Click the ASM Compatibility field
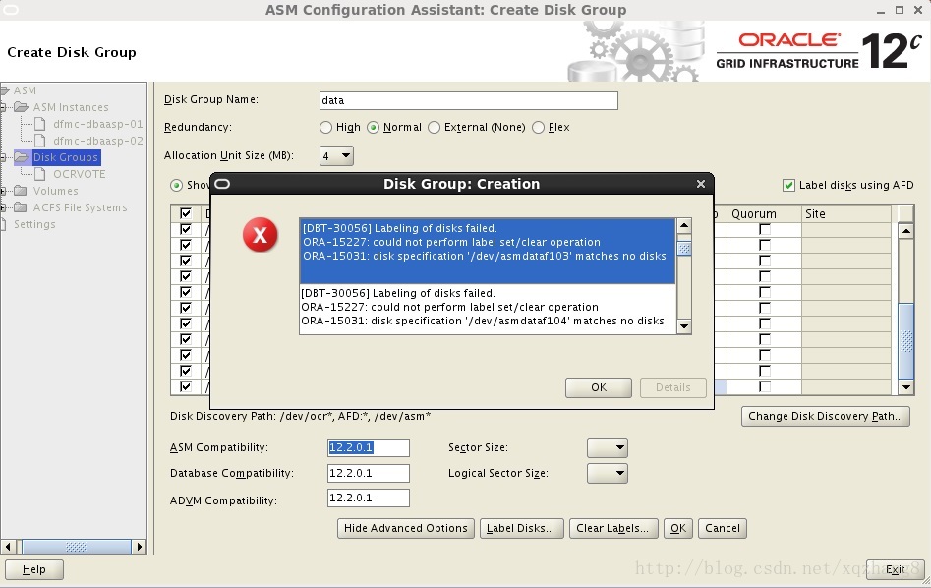The image size is (931, 588). [368, 447]
